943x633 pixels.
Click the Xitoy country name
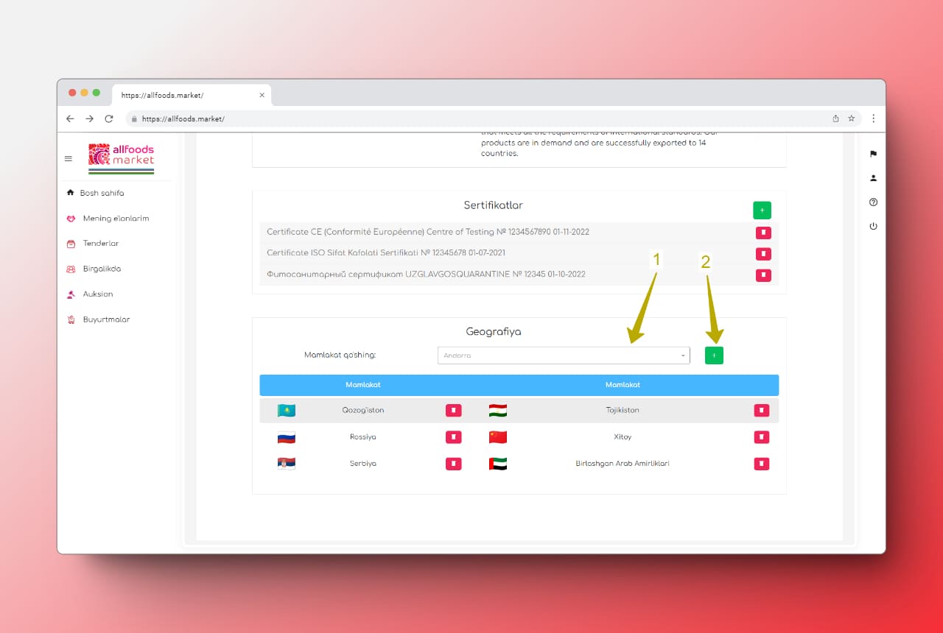coord(623,437)
